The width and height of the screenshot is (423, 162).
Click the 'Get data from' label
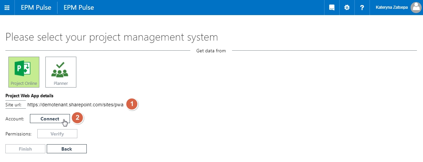tap(211, 51)
